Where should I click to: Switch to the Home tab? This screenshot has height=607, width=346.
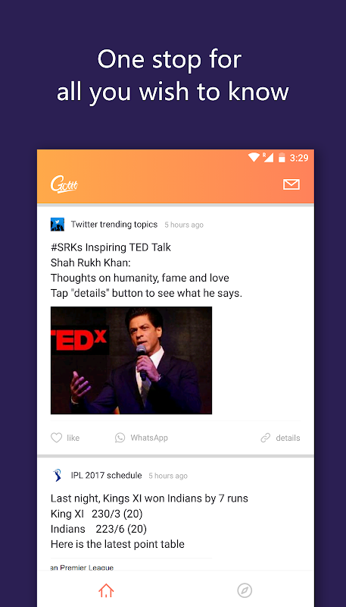[x=106, y=590]
